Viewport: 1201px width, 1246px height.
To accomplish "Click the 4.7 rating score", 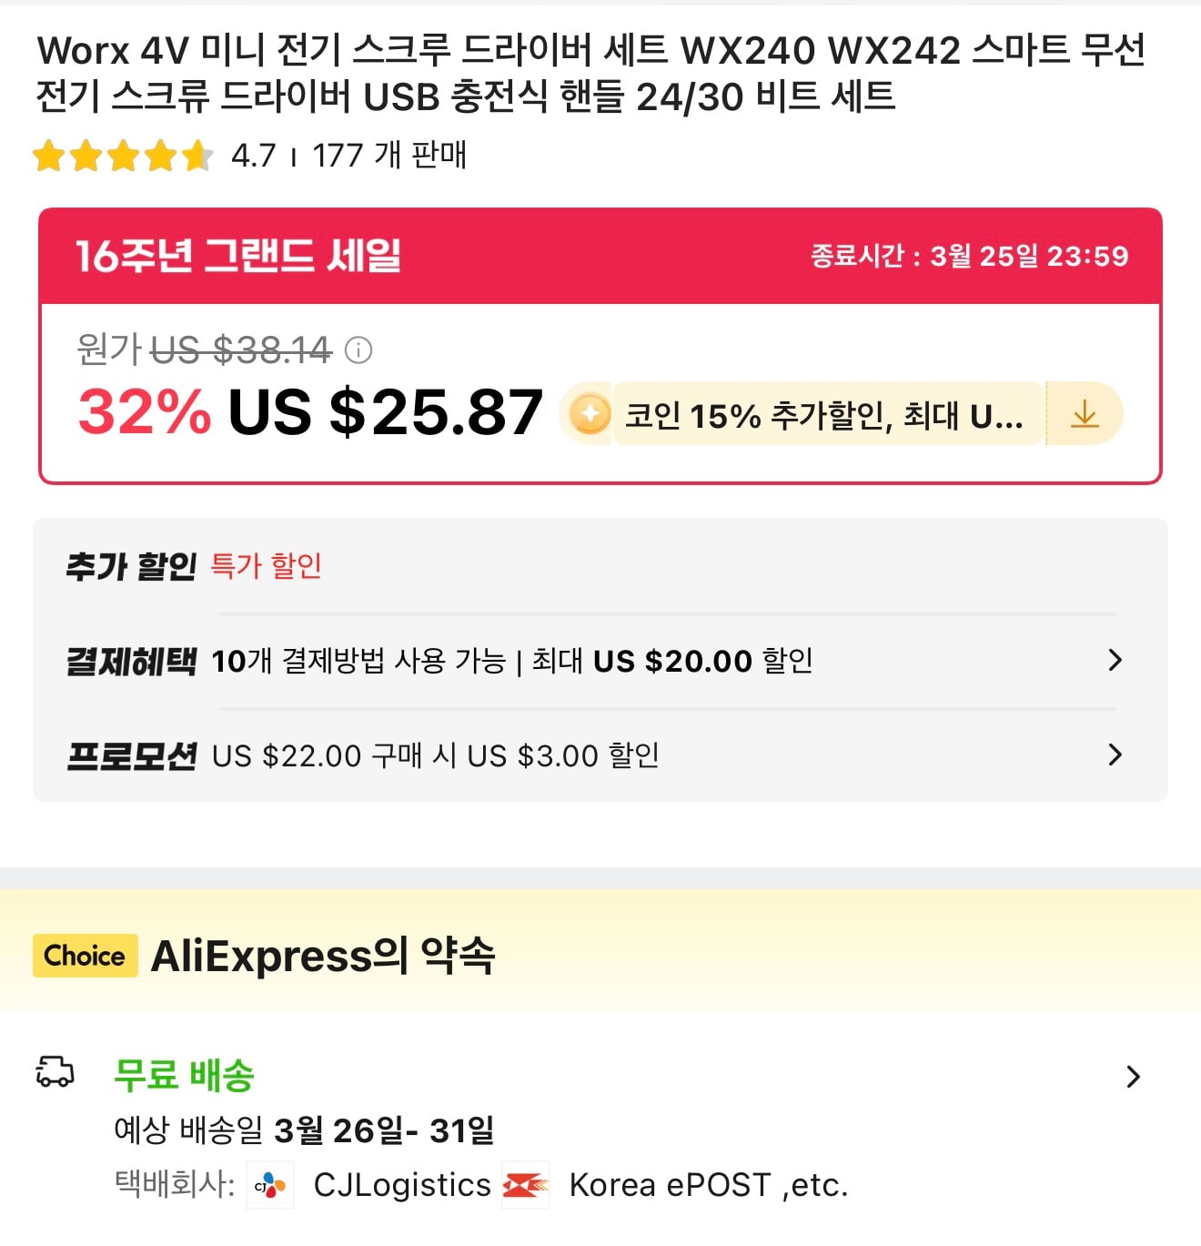I will pos(253,156).
